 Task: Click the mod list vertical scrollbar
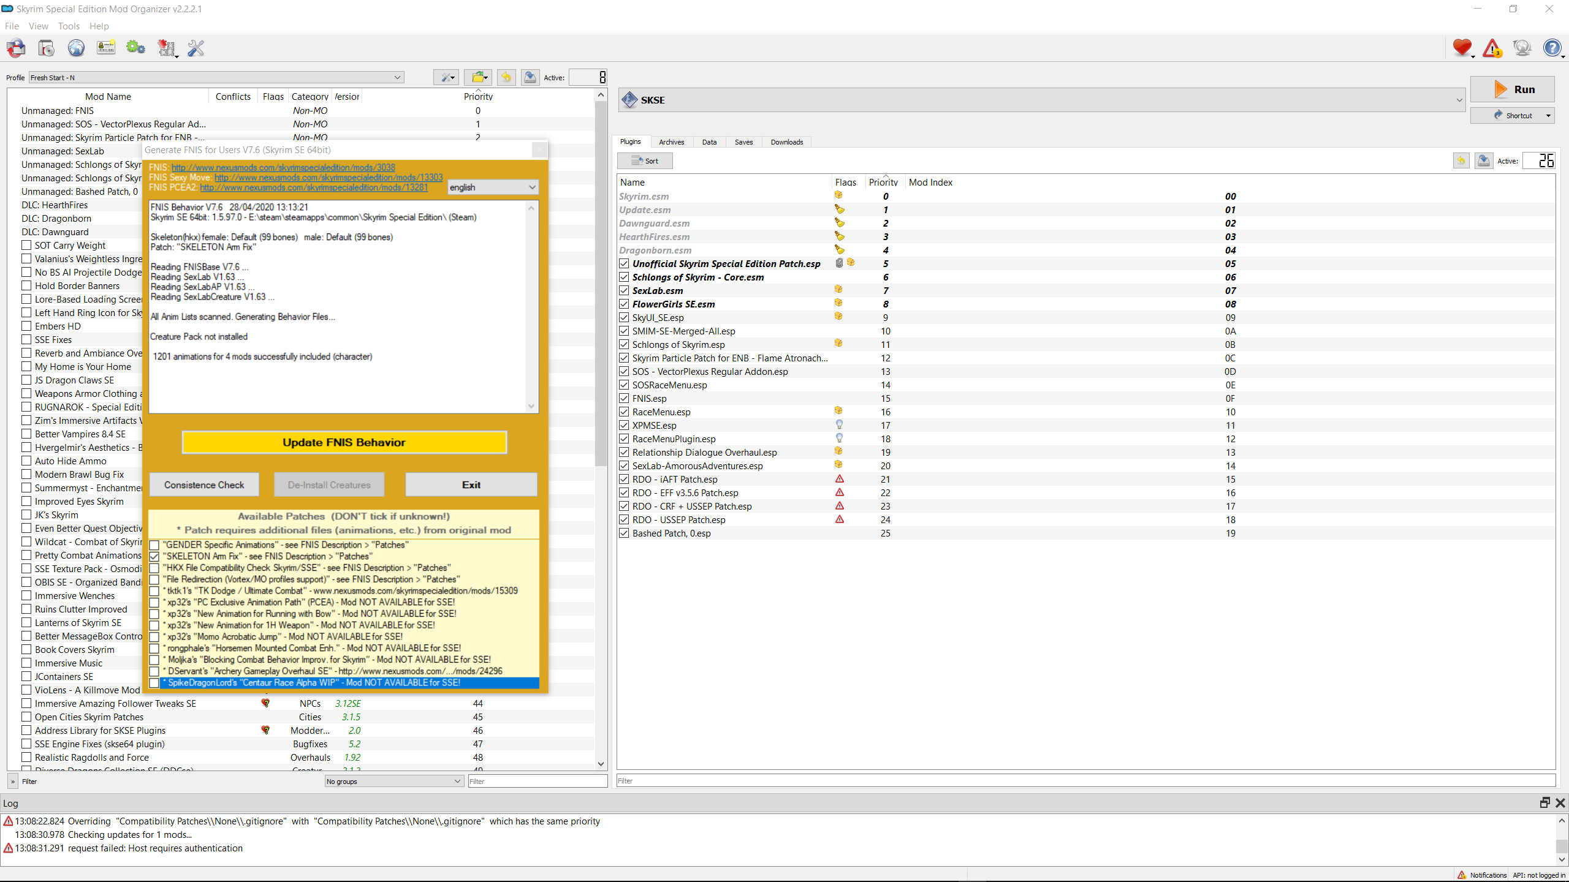601,282
